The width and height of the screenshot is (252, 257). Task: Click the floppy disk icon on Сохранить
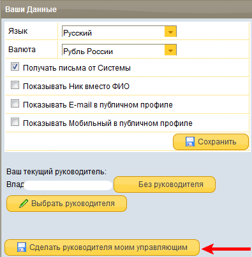coord(190,142)
